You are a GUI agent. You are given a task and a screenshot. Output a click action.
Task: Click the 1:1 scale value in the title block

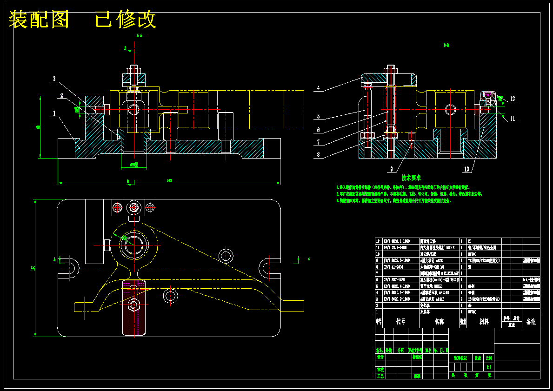click(489, 367)
